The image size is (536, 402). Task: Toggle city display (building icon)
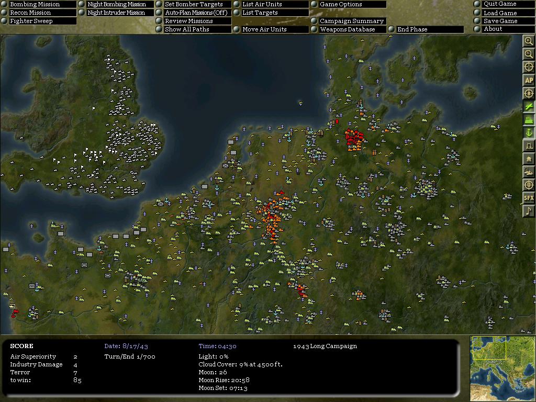pos(529,159)
